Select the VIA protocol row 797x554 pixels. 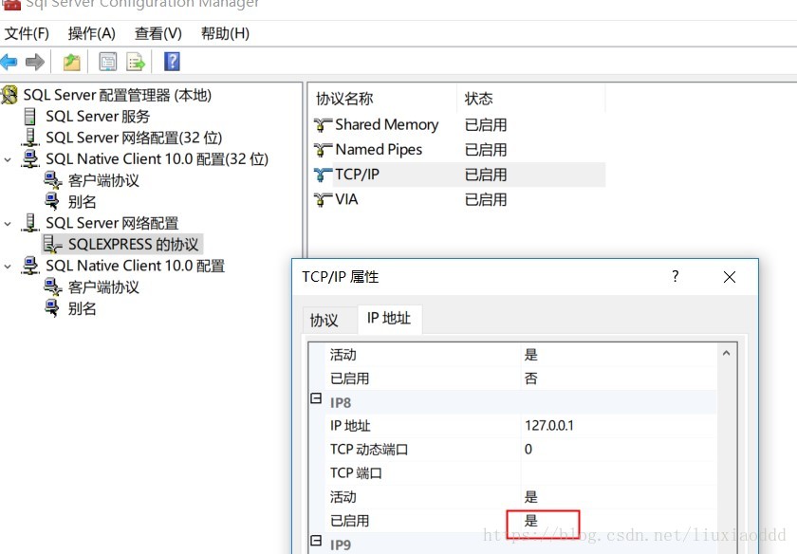point(457,200)
